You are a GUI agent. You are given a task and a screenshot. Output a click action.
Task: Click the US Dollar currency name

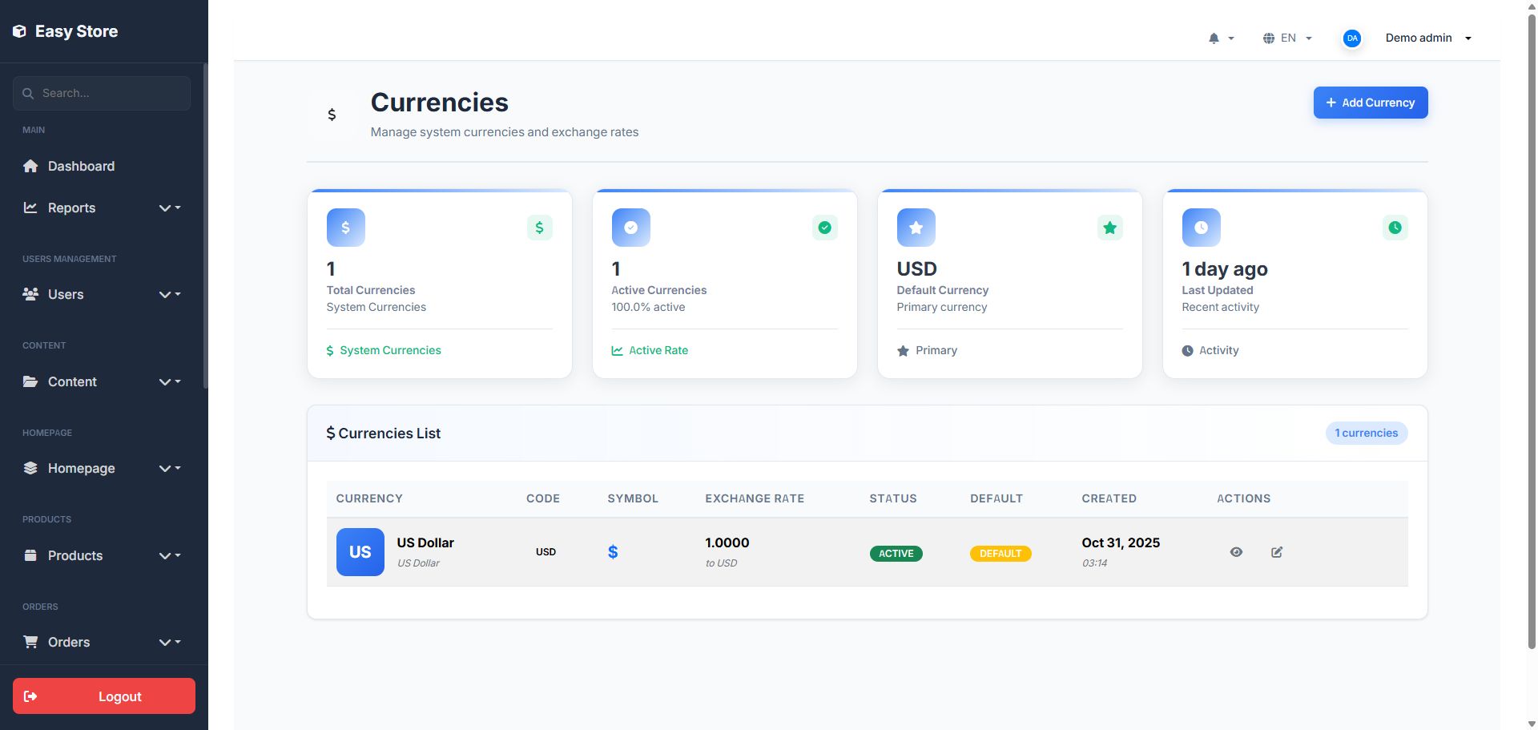425,542
